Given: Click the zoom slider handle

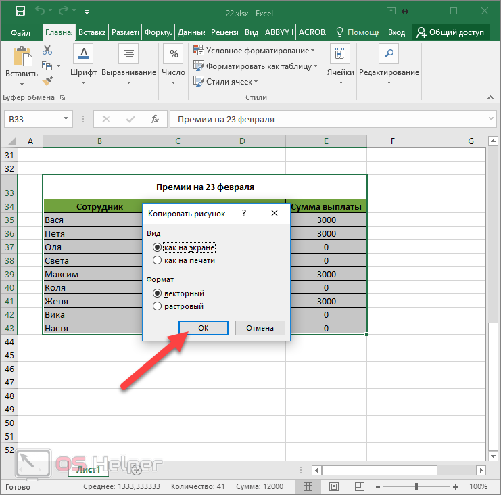Looking at the screenshot, I should 416,487.
